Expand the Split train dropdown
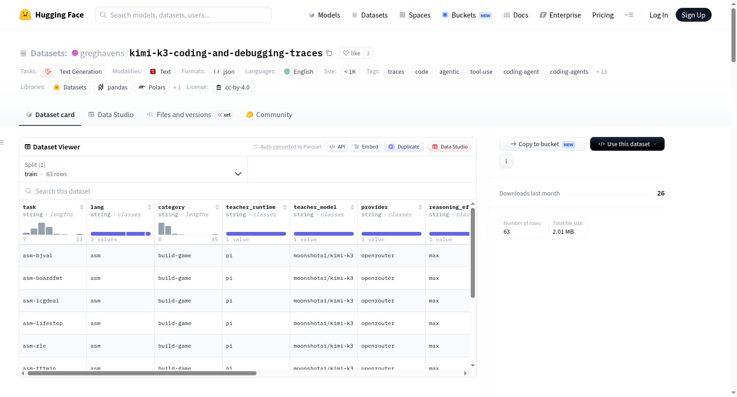This screenshot has width=737, height=397. pyautogui.click(x=133, y=169)
